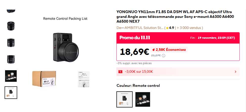
Task: View the second lens thumbnail
Action: [x=11, y=43]
